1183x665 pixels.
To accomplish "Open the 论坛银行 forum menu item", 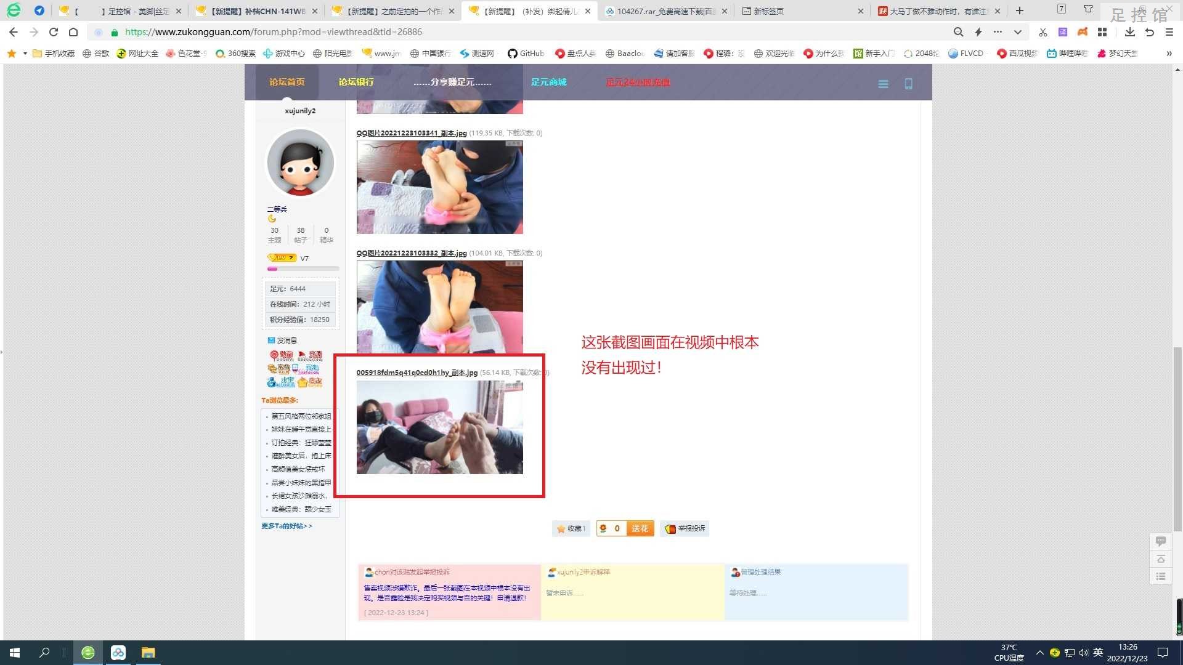I will 356,82.
